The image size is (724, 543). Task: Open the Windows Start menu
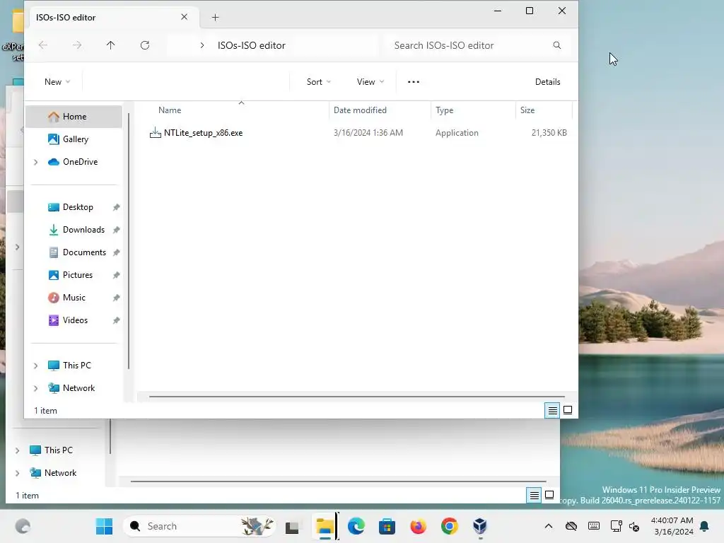tap(104, 526)
